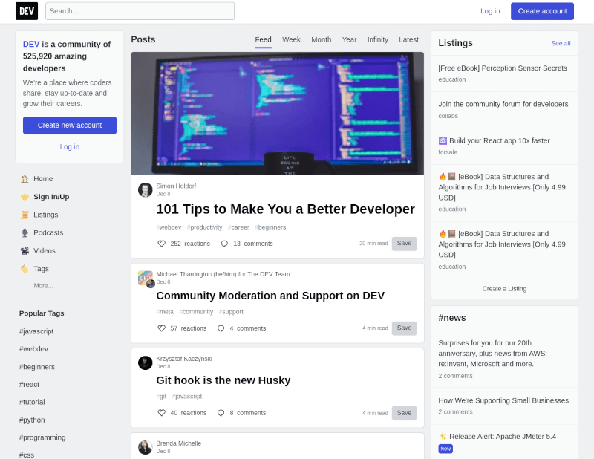Switch to the Latest posts tab
Image resolution: width=594 pixels, height=459 pixels.
coord(408,40)
